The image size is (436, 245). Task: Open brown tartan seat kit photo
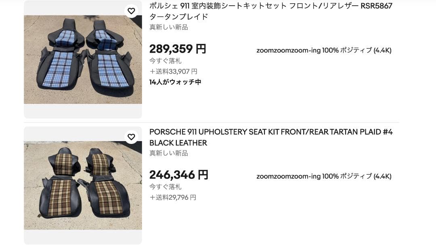pyautogui.click(x=83, y=185)
